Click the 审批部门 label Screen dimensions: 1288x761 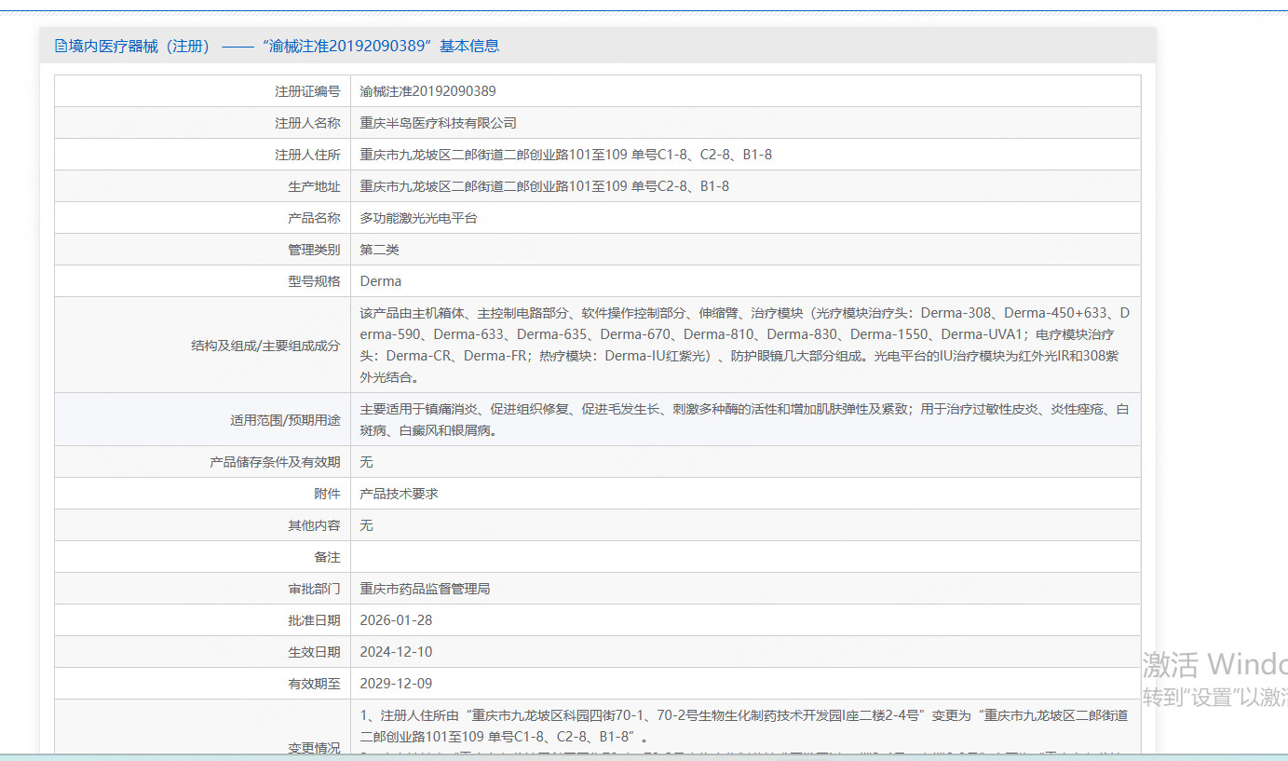(315, 589)
